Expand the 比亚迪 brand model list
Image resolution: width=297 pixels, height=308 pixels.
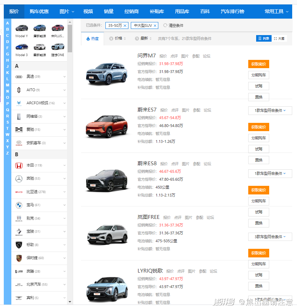(x=65, y=192)
